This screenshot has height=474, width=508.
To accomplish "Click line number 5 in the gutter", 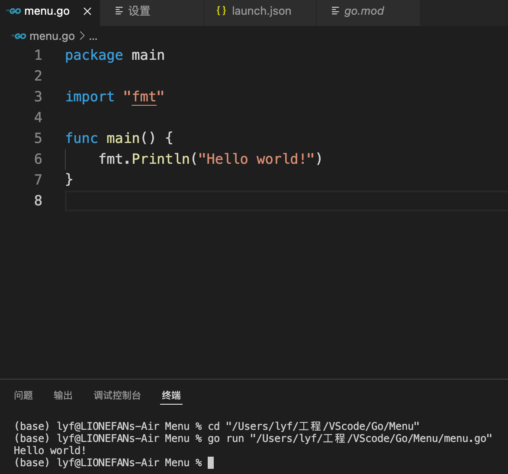I will tap(38, 138).
